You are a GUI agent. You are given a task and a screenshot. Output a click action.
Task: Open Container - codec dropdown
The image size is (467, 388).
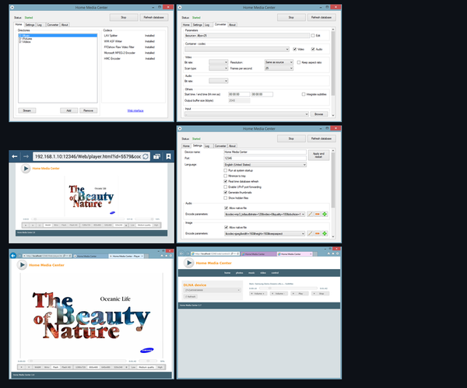point(237,49)
